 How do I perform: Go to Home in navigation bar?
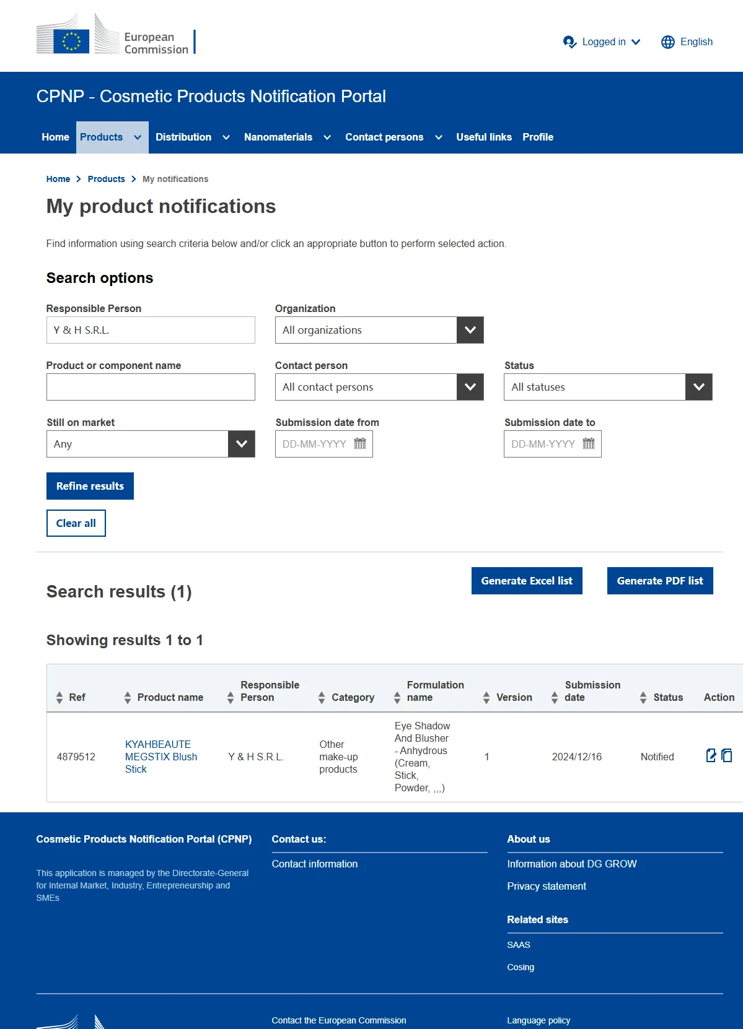click(55, 137)
